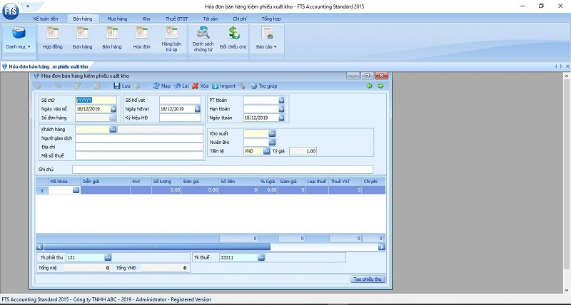The width and height of the screenshot is (571, 305).
Task: Browse salespeople via Nviên BH lookup button
Action: (x=273, y=143)
